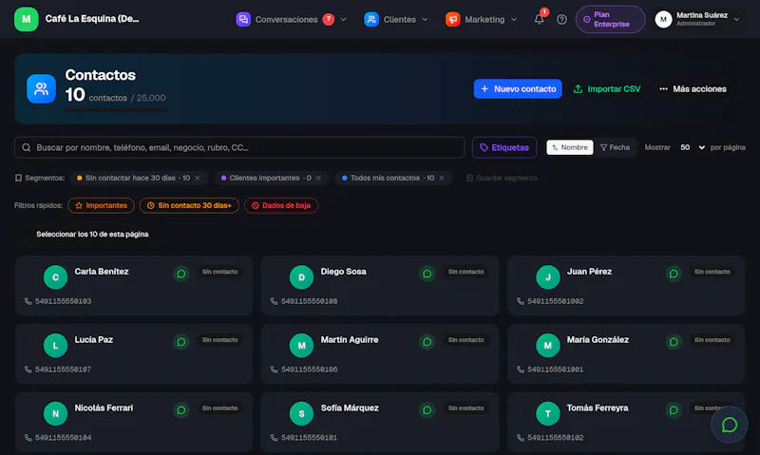Screen dimensions: 760x455
Task: Open the Café La Esquina workspace name
Action: [92, 19]
